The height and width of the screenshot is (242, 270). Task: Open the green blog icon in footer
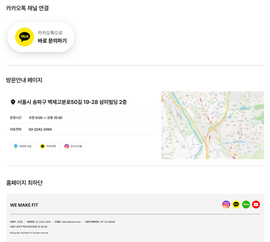point(246,205)
